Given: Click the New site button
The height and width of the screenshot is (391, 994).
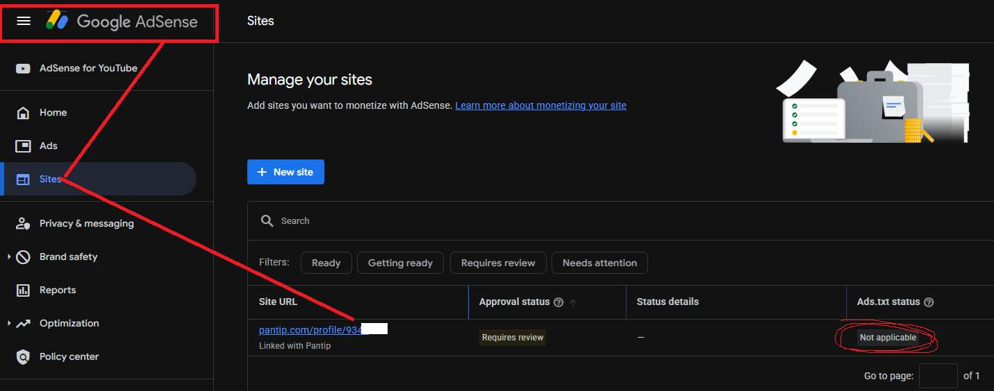Looking at the screenshot, I should click(x=285, y=172).
